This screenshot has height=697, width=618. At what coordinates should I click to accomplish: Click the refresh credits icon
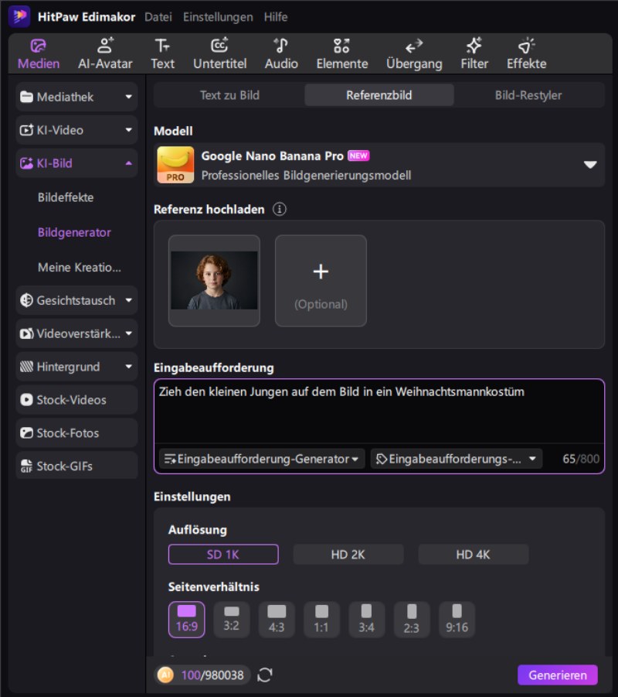(265, 675)
